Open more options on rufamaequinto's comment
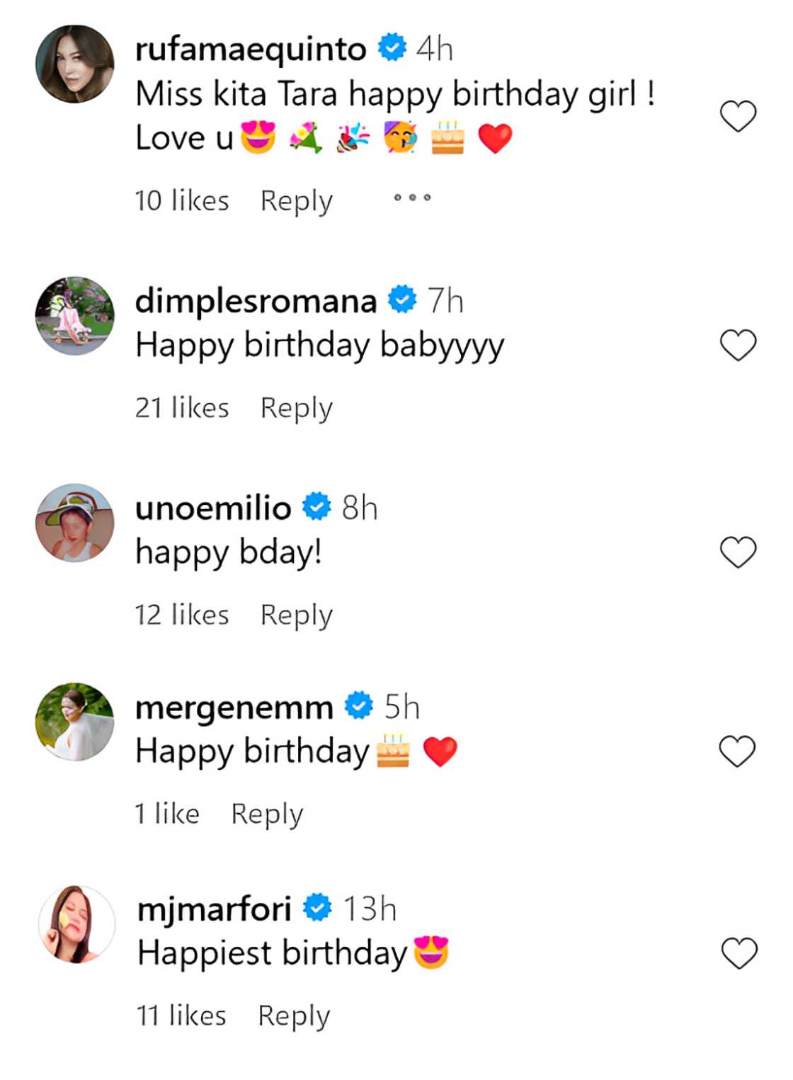The image size is (793, 1080). pyautogui.click(x=412, y=198)
